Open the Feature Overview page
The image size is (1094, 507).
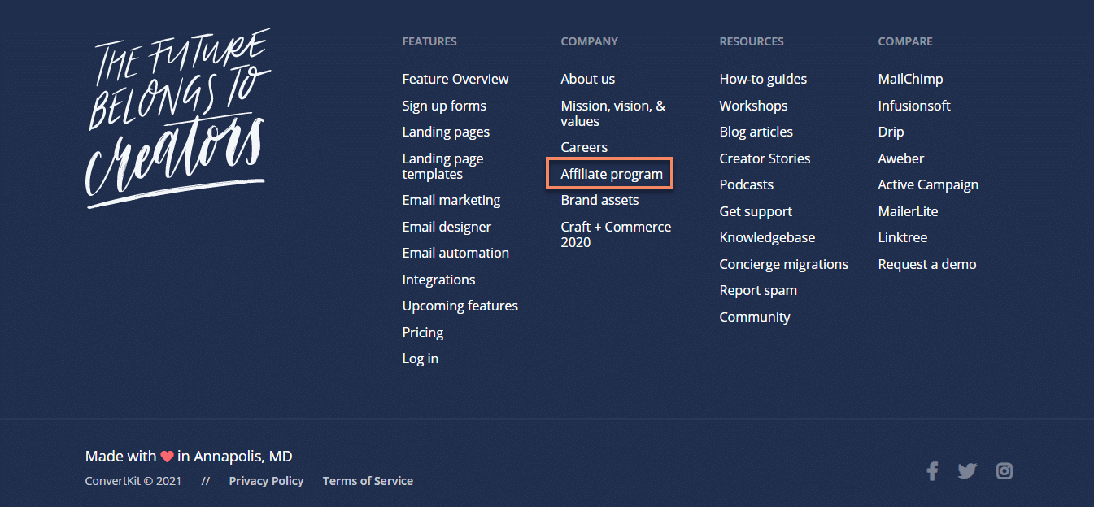(455, 79)
